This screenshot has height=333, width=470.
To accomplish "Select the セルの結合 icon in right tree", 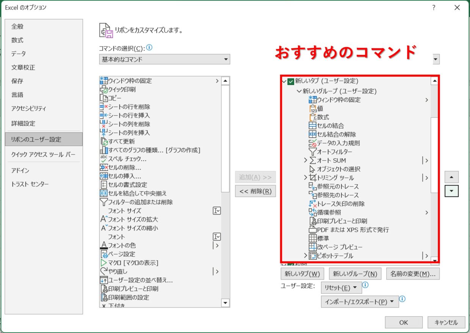I will click(313, 126).
